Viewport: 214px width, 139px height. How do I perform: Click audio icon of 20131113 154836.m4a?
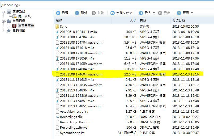click(x=57, y=90)
